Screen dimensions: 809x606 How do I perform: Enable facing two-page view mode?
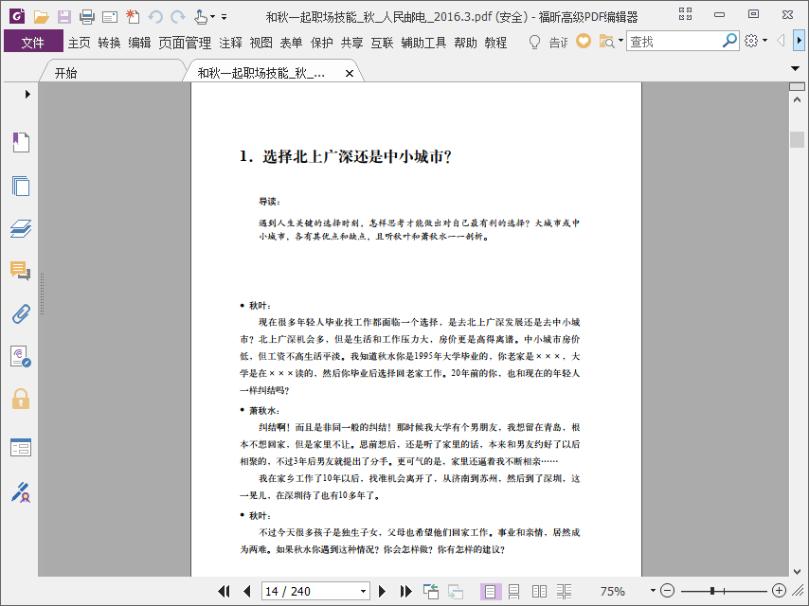click(539, 591)
